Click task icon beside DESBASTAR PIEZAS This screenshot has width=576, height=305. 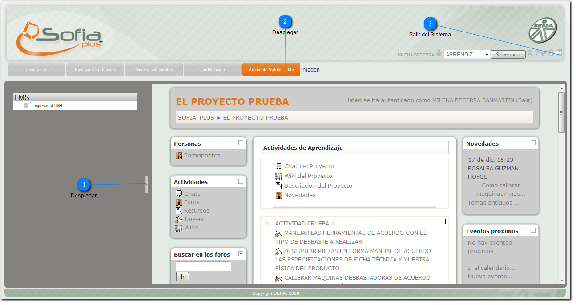[x=279, y=251]
